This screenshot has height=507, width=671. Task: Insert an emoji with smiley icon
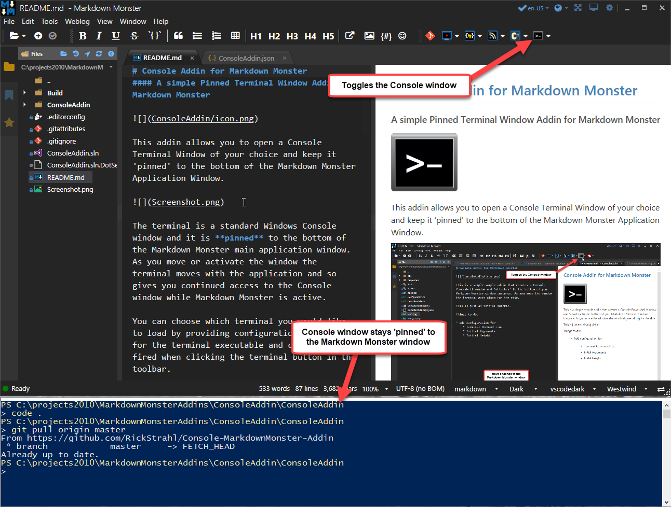[x=402, y=36]
